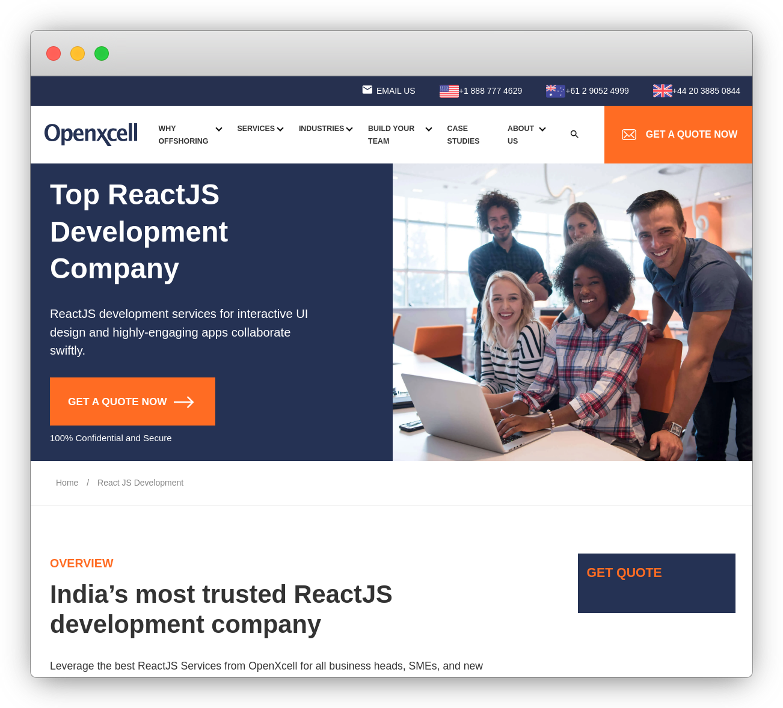This screenshot has width=783, height=708.
Task: Click Top ReactJS Development Company heading
Action: point(139,231)
